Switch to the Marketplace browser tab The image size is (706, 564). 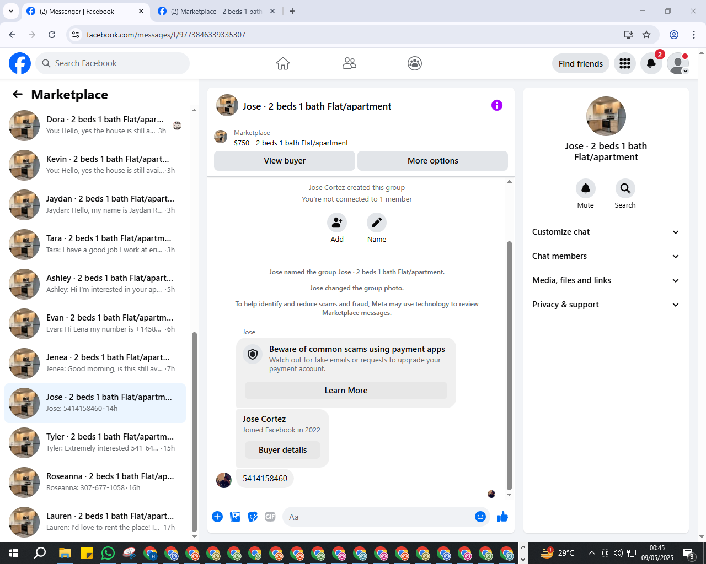[x=216, y=11]
